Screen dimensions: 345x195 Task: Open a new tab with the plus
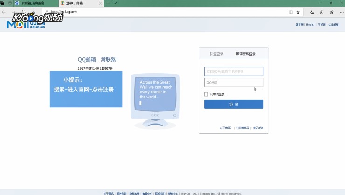pyautogui.click(x=108, y=3)
